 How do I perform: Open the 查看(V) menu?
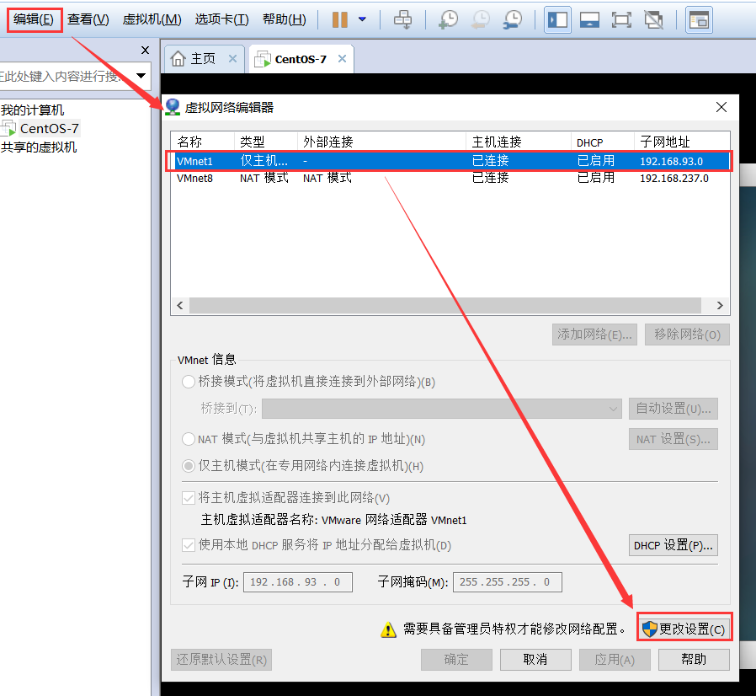pyautogui.click(x=88, y=19)
